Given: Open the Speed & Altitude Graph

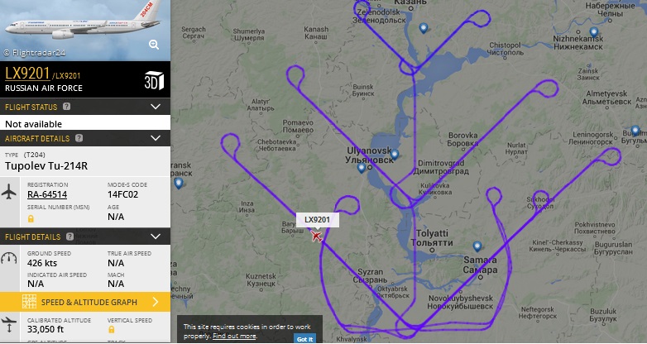Looking at the screenshot, I should click(85, 302).
